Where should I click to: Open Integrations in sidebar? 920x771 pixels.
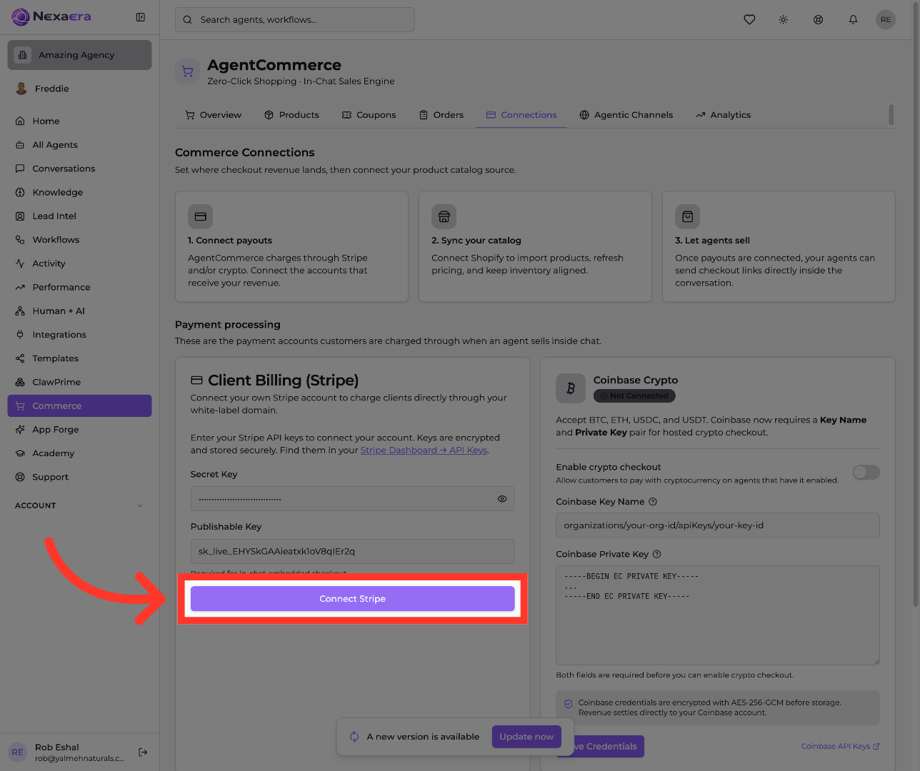pyautogui.click(x=79, y=335)
